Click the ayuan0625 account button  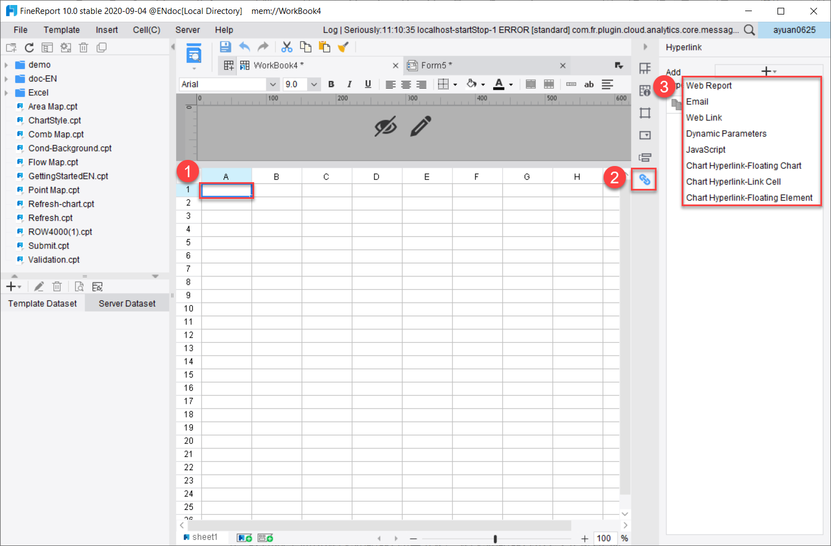(794, 30)
